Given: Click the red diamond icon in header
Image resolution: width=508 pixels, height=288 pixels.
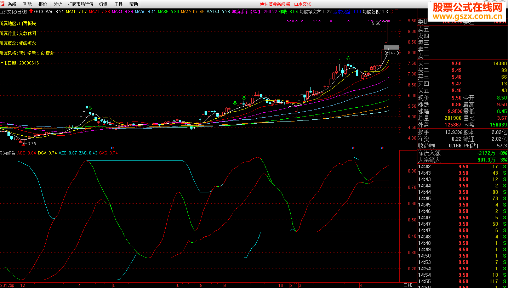Looking at the screenshot, I should 391,11.
